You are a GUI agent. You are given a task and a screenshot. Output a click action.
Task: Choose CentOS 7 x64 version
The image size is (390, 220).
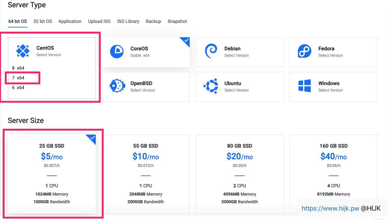(x=18, y=78)
